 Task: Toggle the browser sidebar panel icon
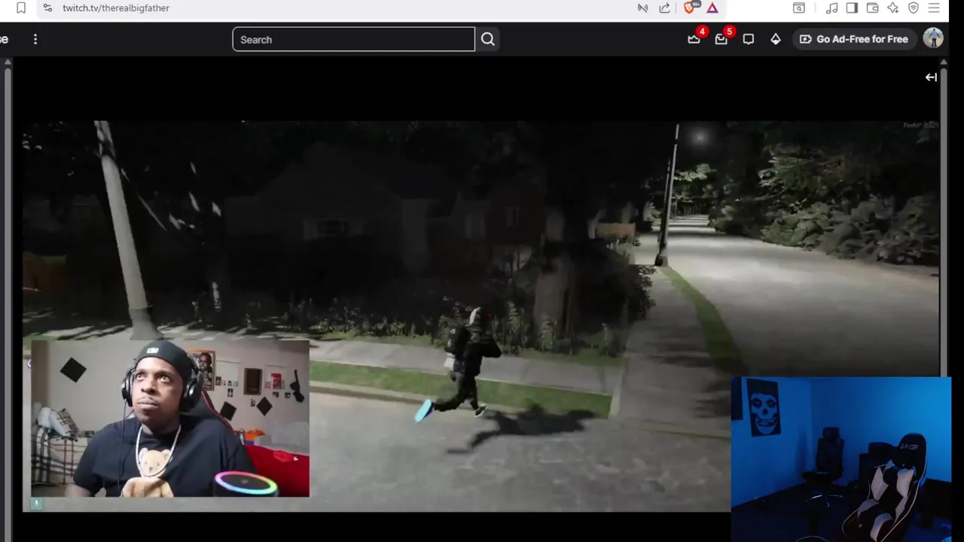tap(852, 8)
